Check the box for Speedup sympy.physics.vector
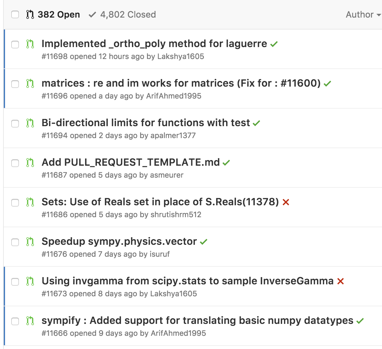 point(15,242)
